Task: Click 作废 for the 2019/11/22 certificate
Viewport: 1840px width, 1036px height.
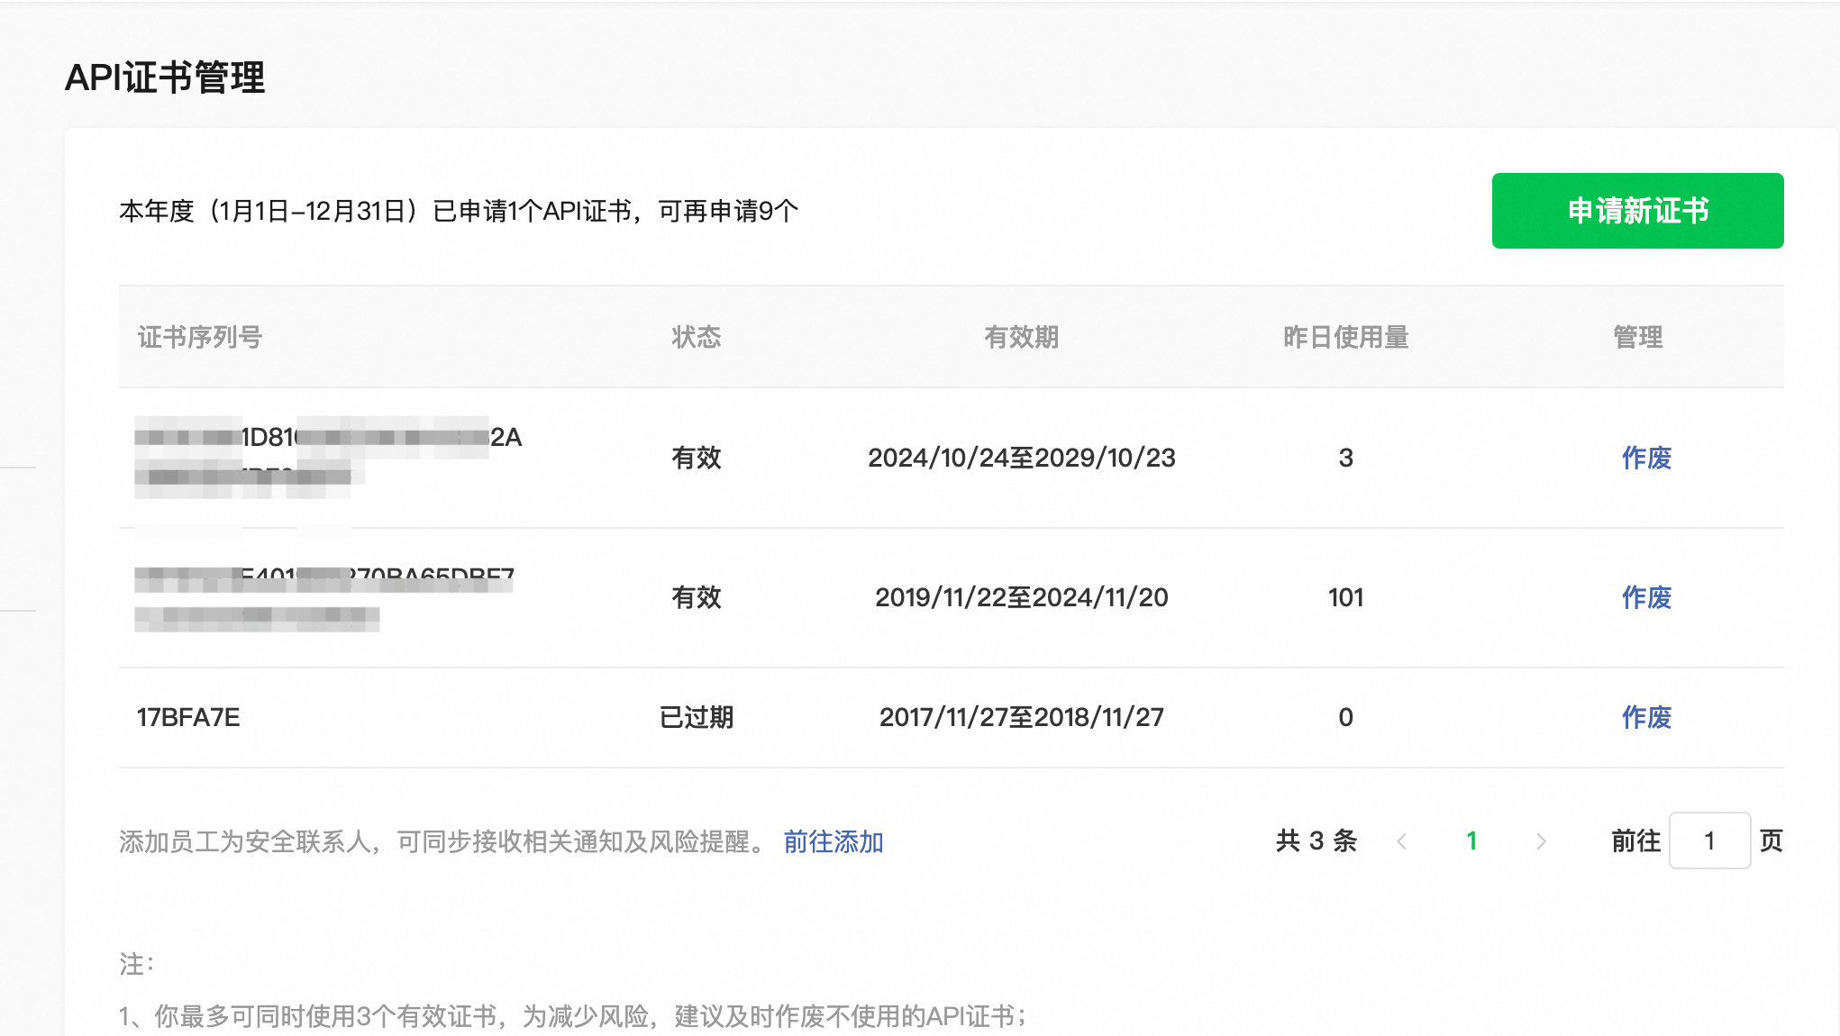Action: 1646,597
